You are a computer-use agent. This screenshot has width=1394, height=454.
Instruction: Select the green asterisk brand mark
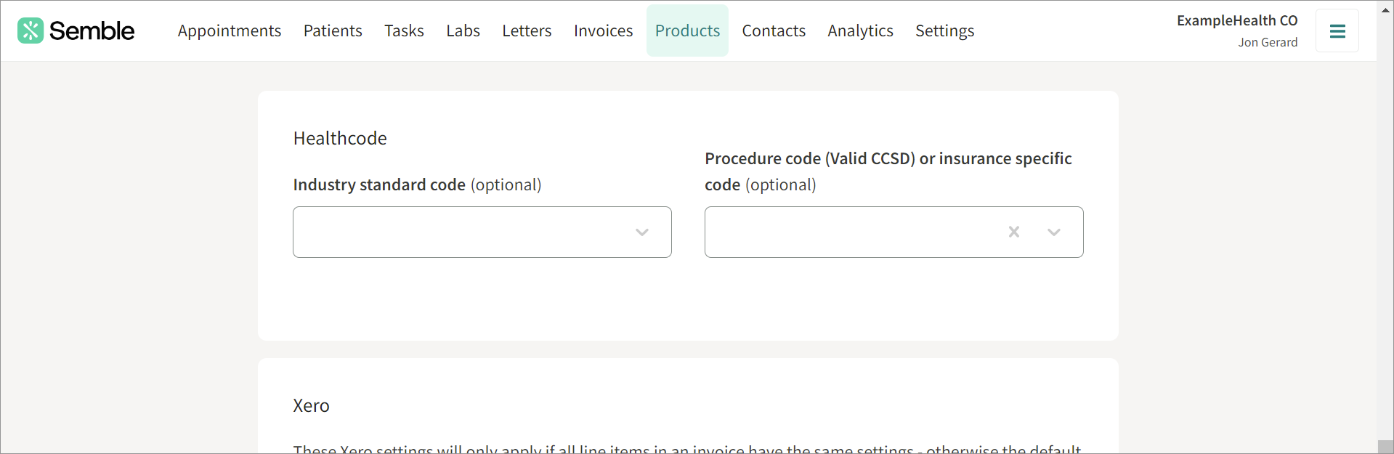point(30,31)
